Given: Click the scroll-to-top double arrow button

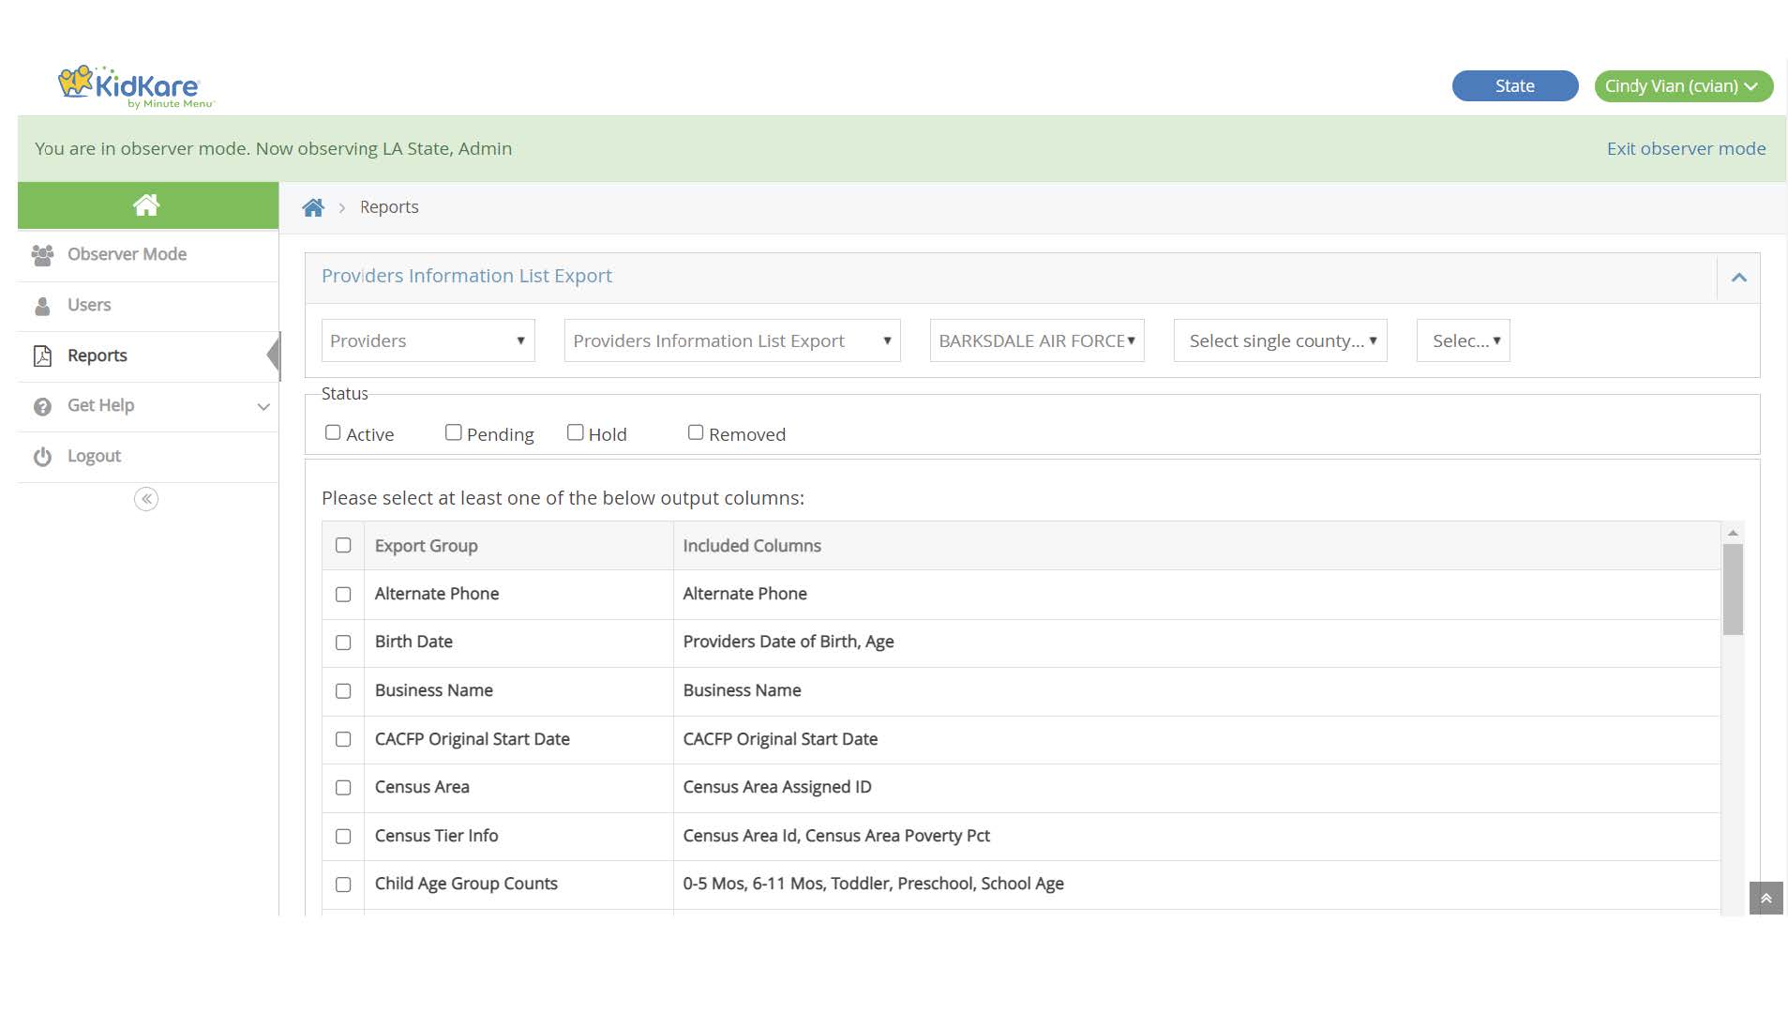Looking at the screenshot, I should (1765, 899).
